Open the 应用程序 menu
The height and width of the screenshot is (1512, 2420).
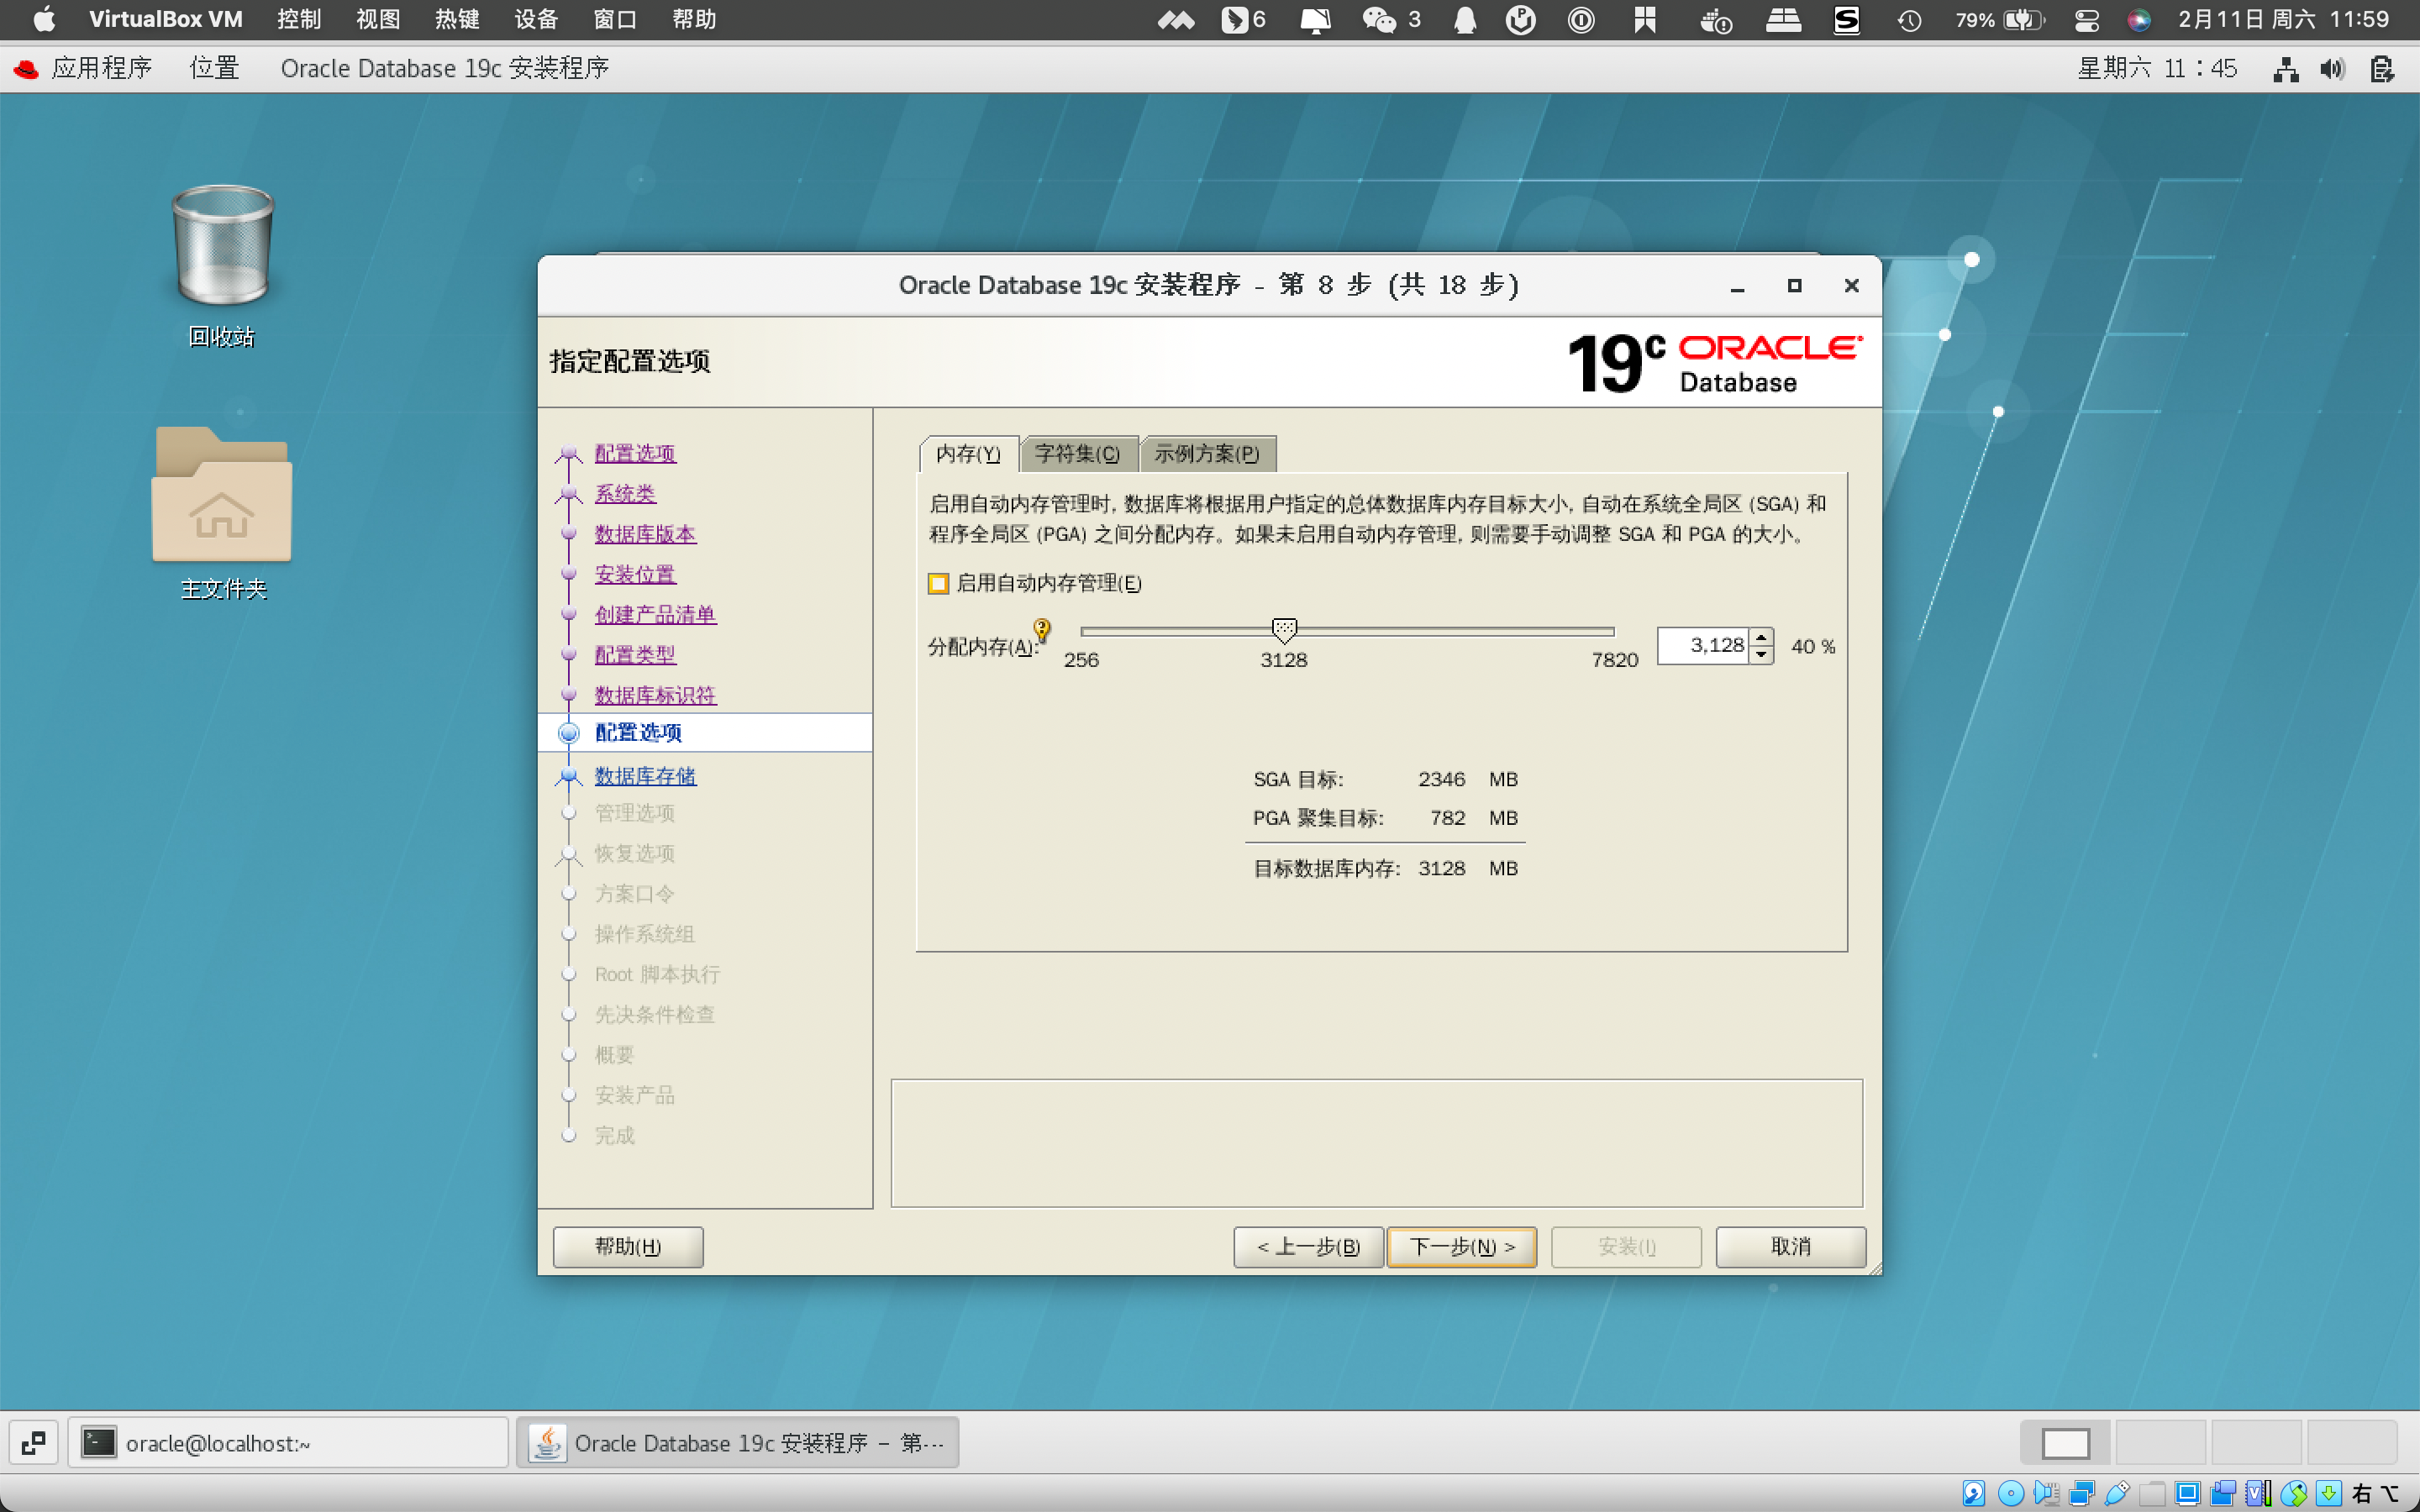point(101,68)
